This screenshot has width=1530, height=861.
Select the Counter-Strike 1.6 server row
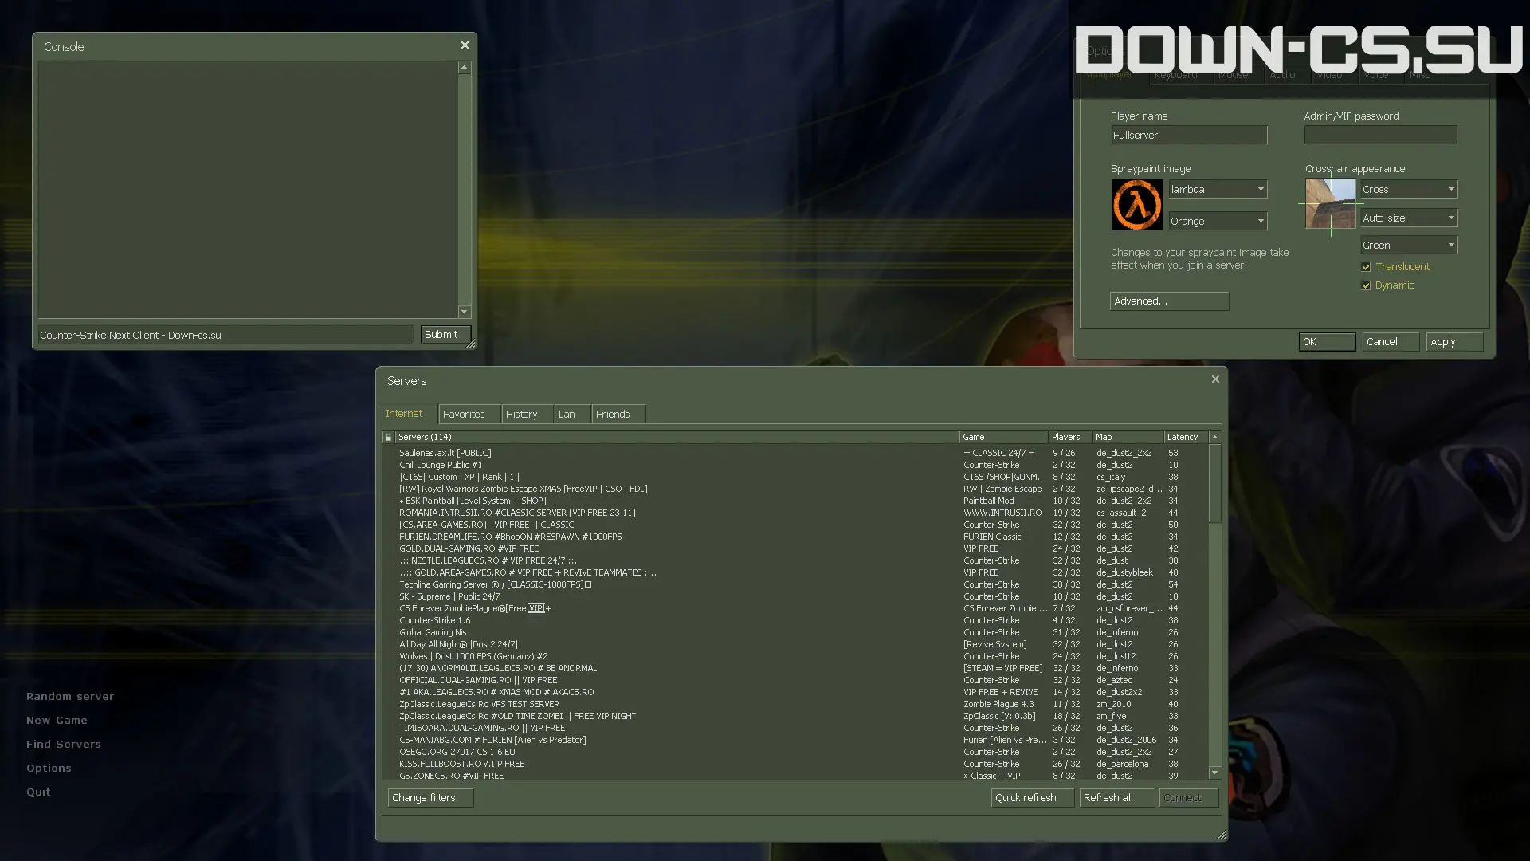pyautogui.click(x=794, y=620)
